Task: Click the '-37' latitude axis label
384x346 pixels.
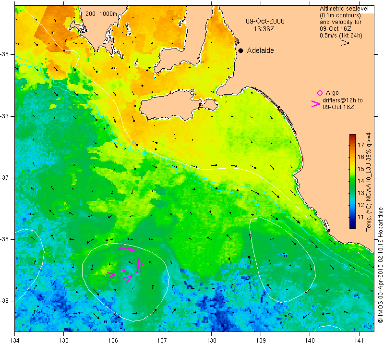Action: point(5,177)
